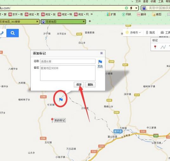Click the 保存 button

(x=79, y=84)
